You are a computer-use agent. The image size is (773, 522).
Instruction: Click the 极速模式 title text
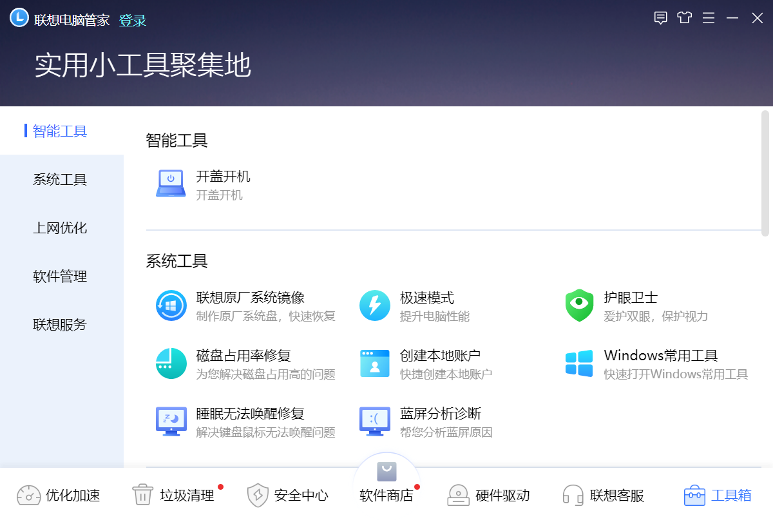pos(427,298)
